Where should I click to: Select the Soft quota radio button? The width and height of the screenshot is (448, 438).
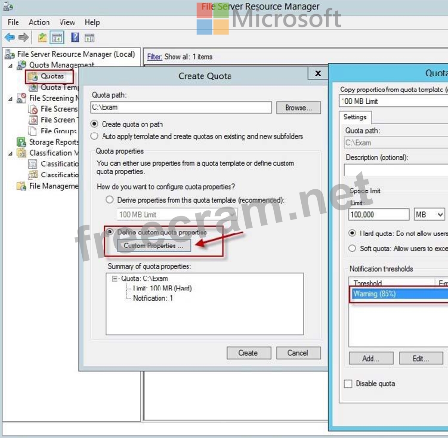point(352,248)
